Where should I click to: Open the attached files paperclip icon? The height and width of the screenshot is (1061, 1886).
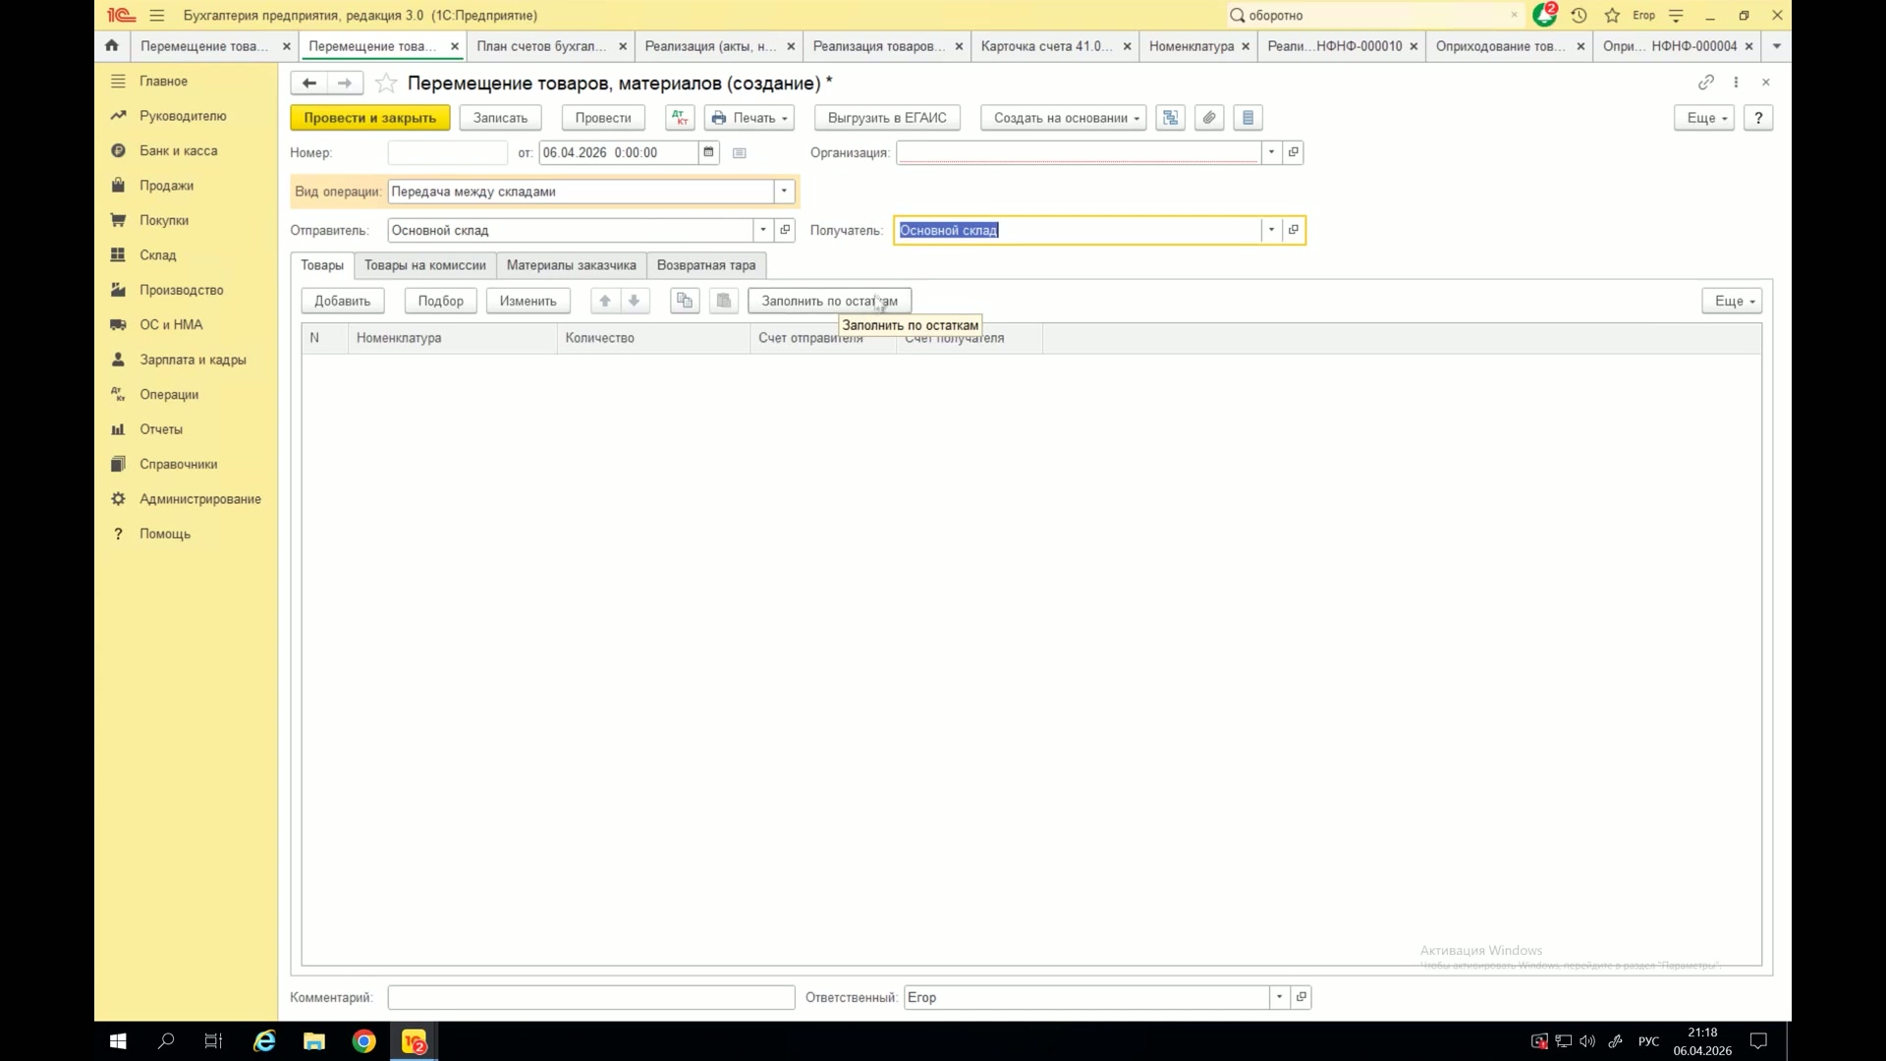click(x=1209, y=118)
